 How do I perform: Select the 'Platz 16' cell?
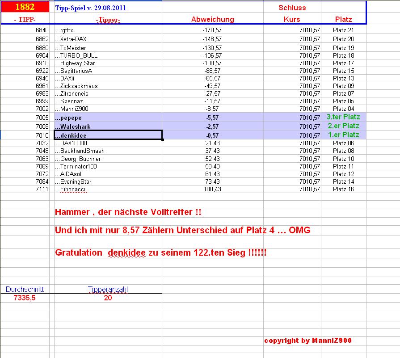tap(343, 189)
